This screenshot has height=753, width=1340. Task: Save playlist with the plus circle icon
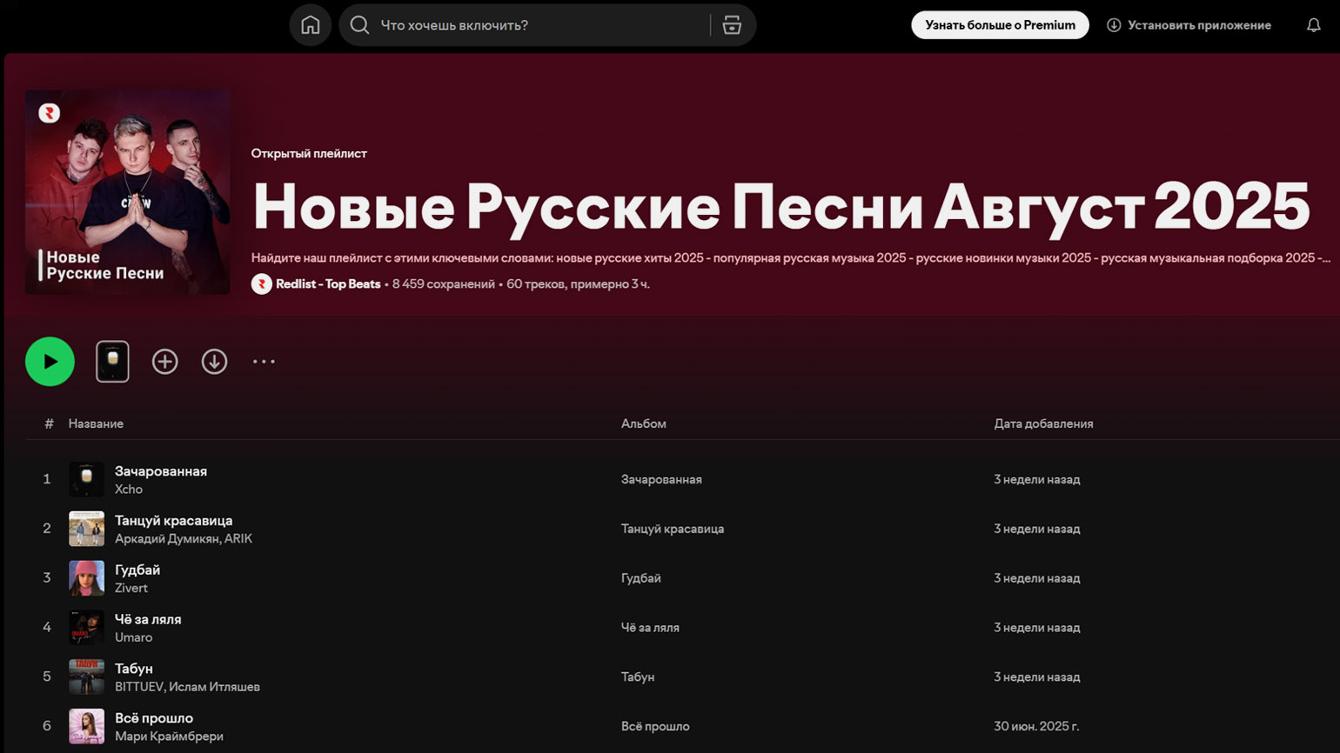click(x=164, y=362)
